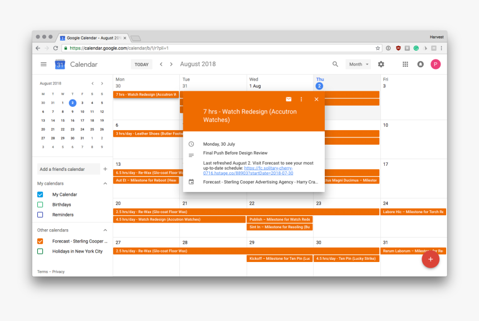Image resolution: width=479 pixels, height=321 pixels.
Task: Close the Google Calendar browser tab
Action: (x=125, y=38)
